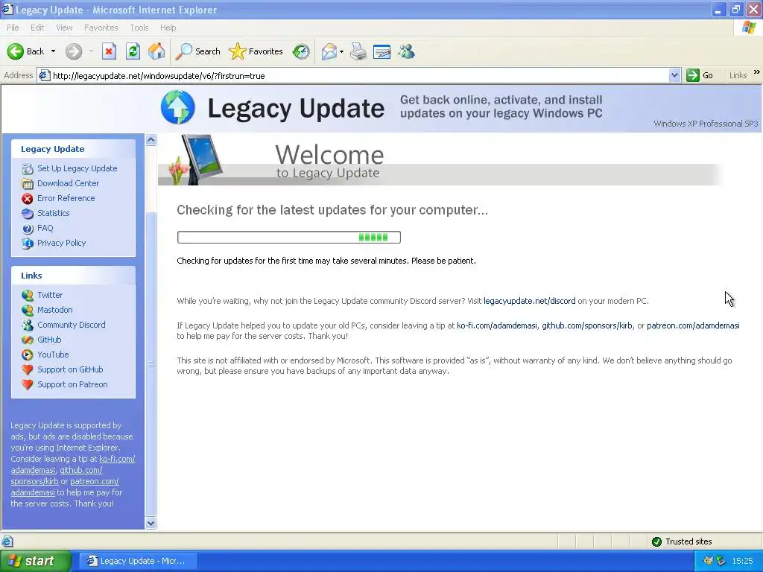Open Messenger with the people icon
The image size is (763, 572).
click(406, 51)
